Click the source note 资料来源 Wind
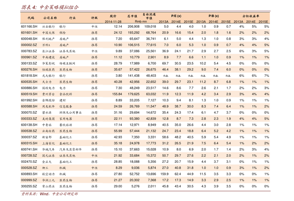Screen dimensions: 294x201 coord(49,194)
